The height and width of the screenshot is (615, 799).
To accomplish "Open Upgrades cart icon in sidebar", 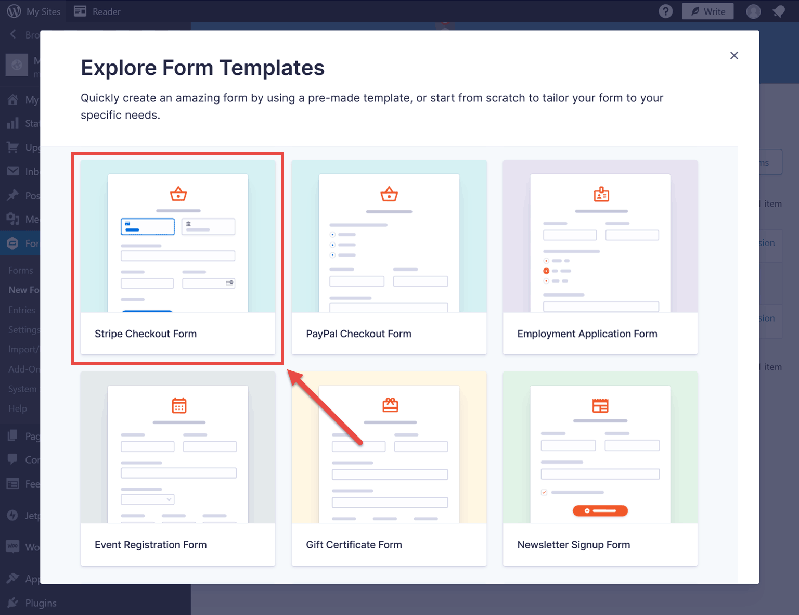I will pos(13,147).
